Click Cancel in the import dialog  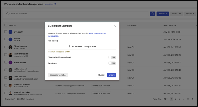pyautogui.click(x=101, y=75)
